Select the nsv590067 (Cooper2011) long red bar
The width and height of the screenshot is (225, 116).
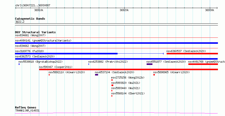tap(128, 69)
